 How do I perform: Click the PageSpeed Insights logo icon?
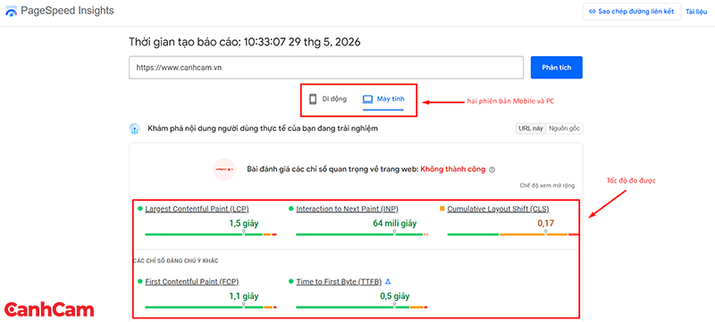point(11,12)
